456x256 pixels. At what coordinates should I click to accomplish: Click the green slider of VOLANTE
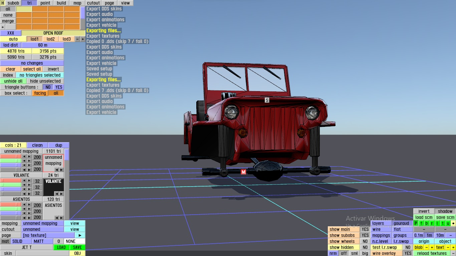(x=11, y=185)
